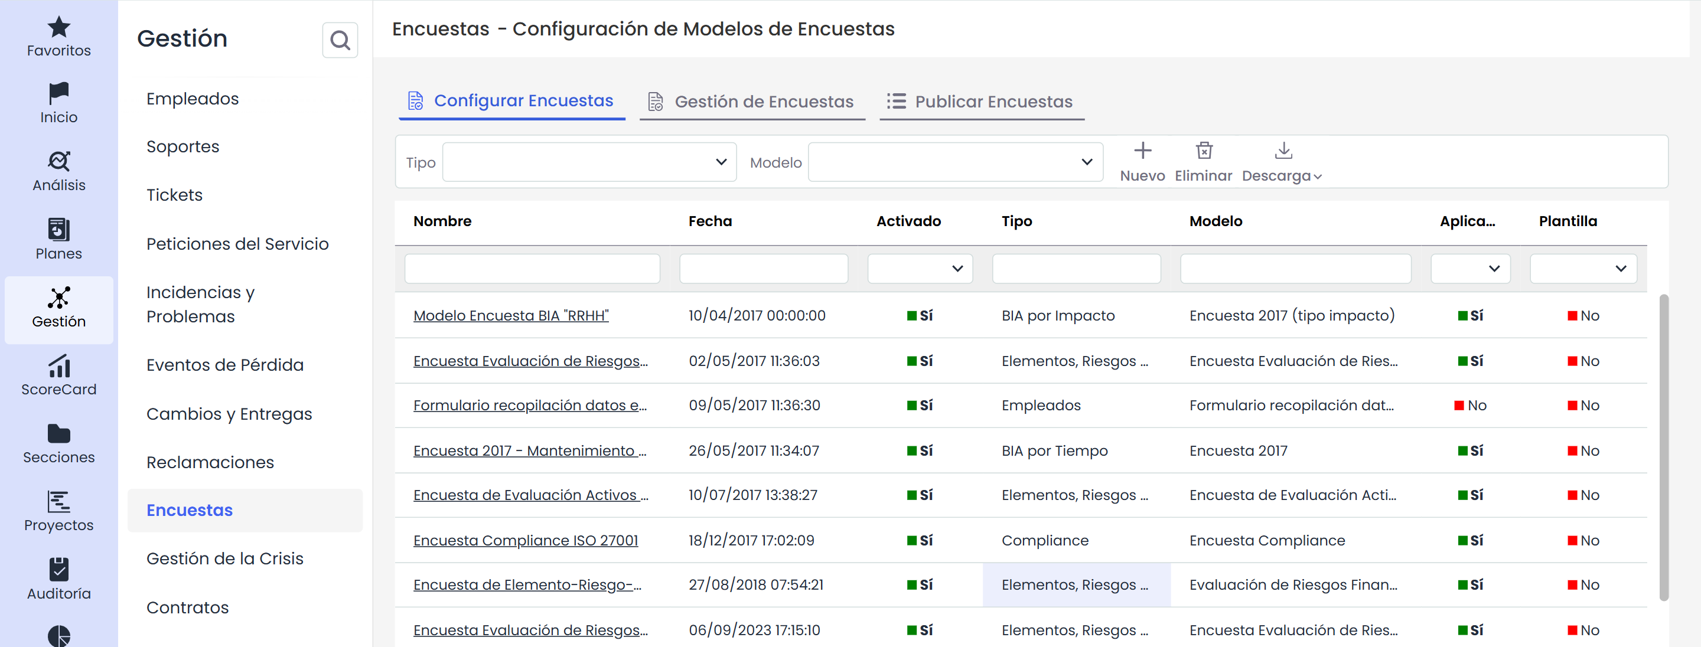This screenshot has width=1701, height=647.
Task: Open Peticiones del Servicio menu item
Action: click(237, 244)
